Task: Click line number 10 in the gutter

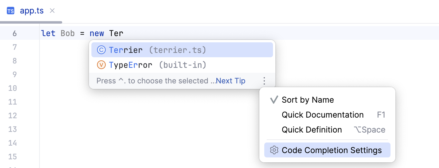Action: coord(12,88)
